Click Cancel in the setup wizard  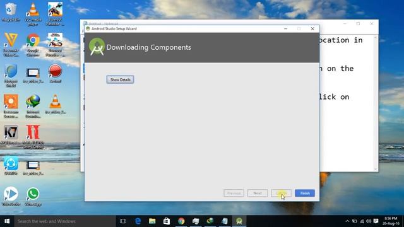point(281,193)
